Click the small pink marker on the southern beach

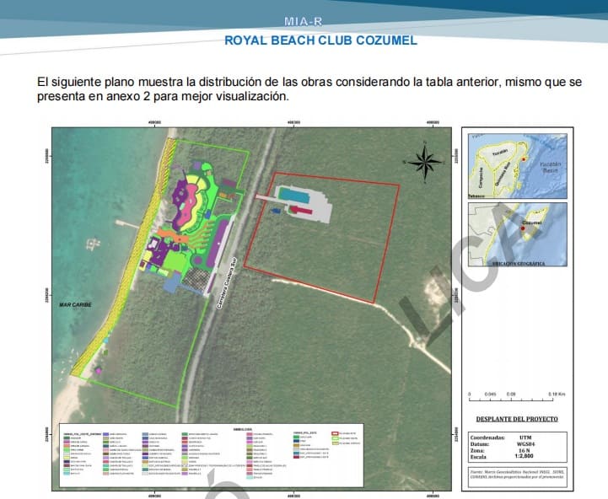point(100,371)
